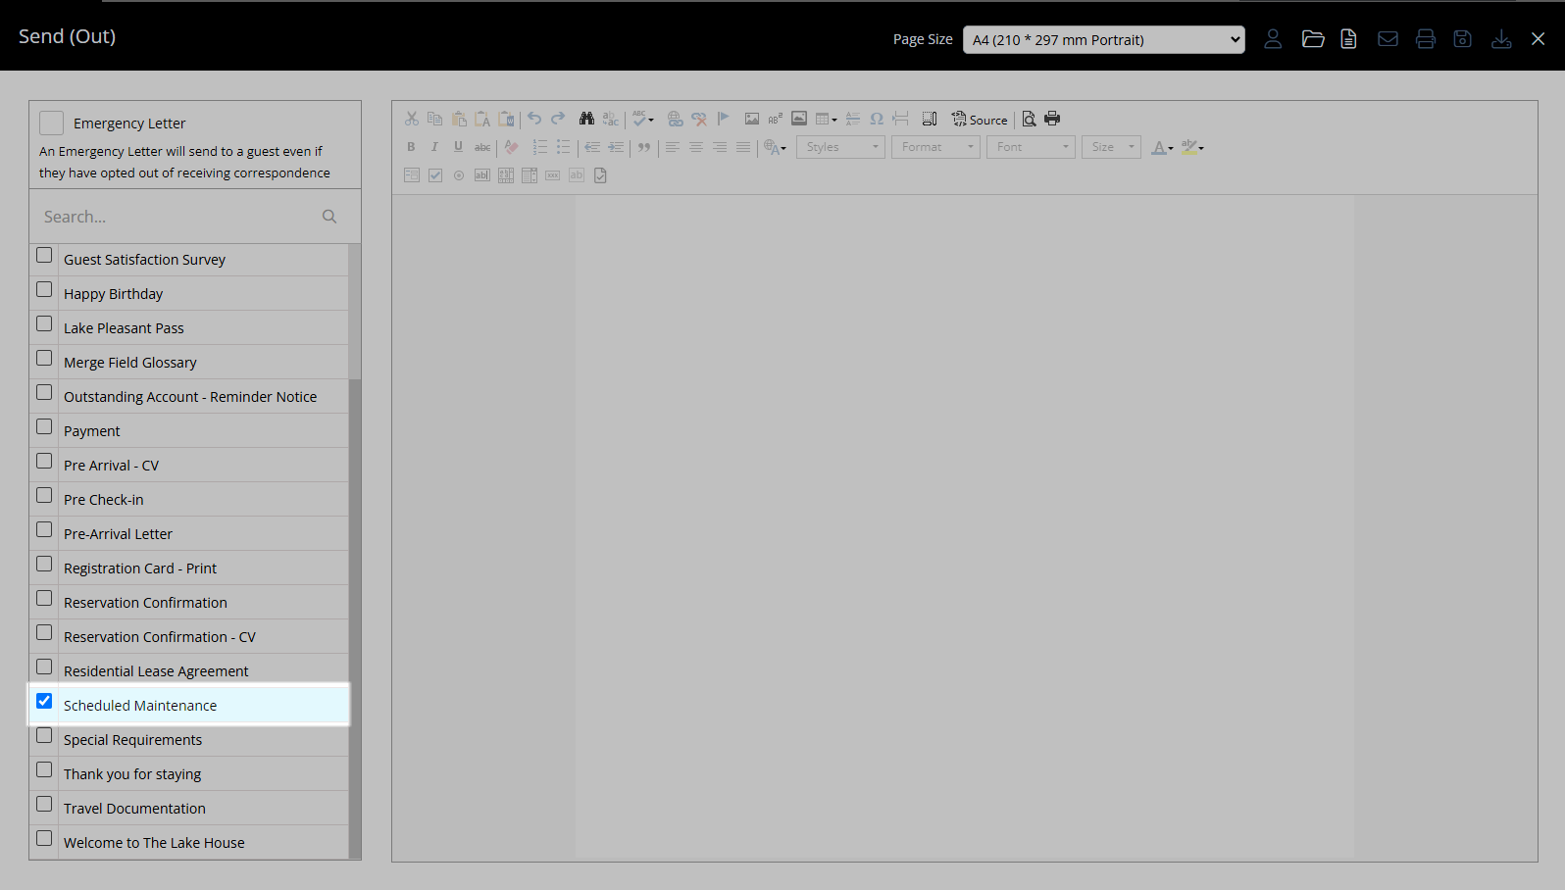This screenshot has height=890, width=1565.
Task: Click the envelope email icon
Action: 1387,39
